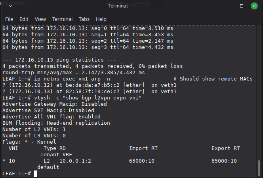This screenshot has width=263, height=178.
Task: Click the 'Type RD' column header
Action: [x=55, y=148]
